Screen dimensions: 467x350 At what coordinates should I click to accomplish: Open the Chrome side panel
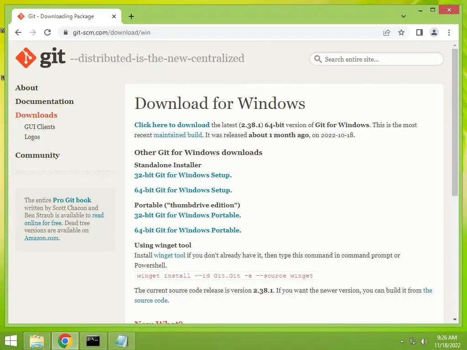[420, 32]
